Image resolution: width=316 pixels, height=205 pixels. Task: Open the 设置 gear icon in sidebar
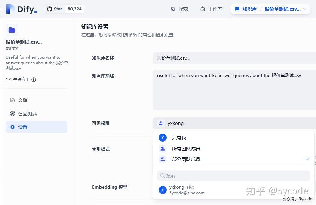click(13, 127)
